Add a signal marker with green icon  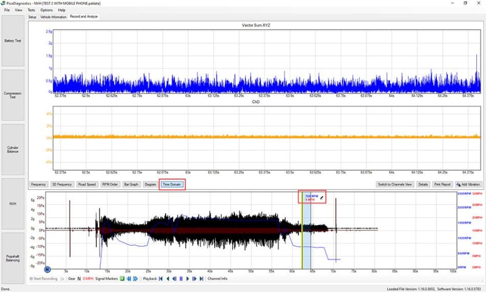(122, 279)
